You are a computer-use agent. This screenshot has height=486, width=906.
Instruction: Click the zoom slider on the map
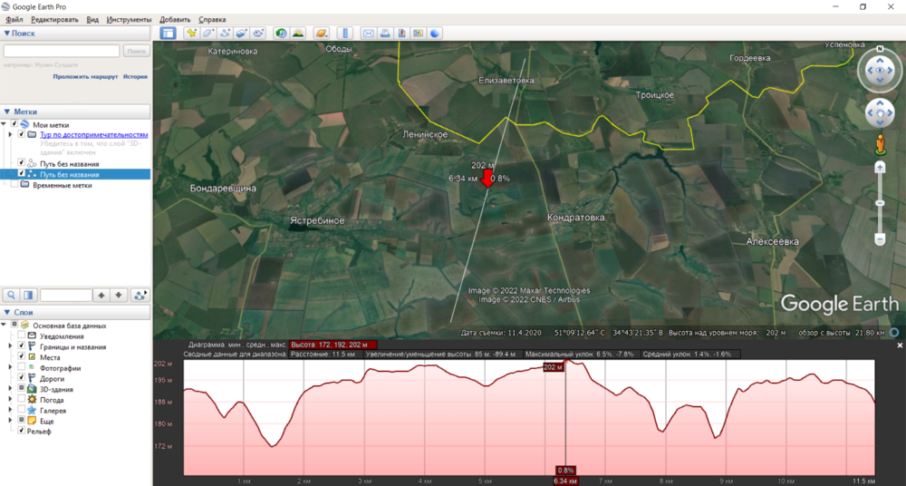click(x=880, y=203)
